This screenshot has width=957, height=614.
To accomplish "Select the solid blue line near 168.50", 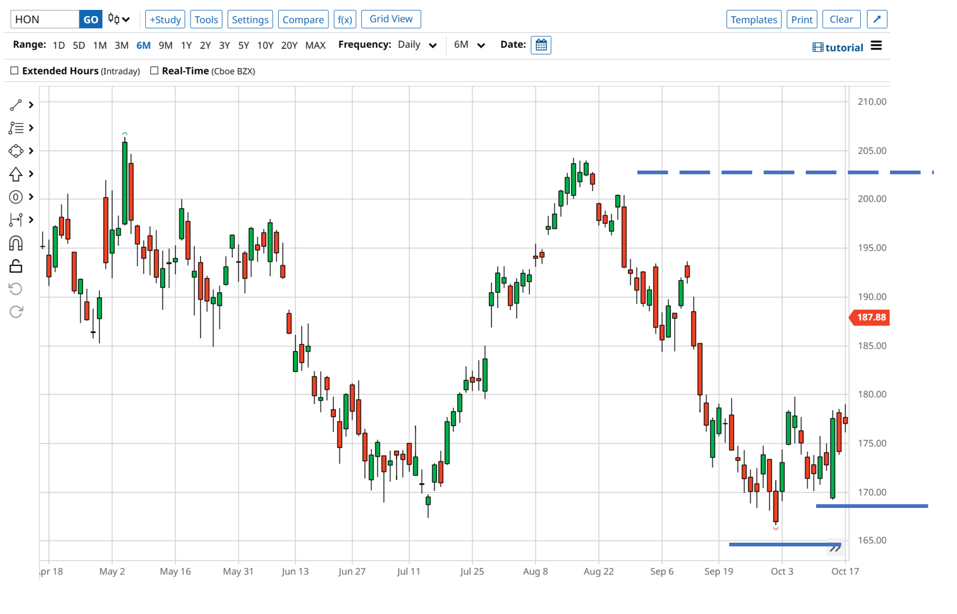I will point(872,506).
